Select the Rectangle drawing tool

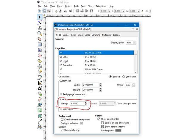40,44
